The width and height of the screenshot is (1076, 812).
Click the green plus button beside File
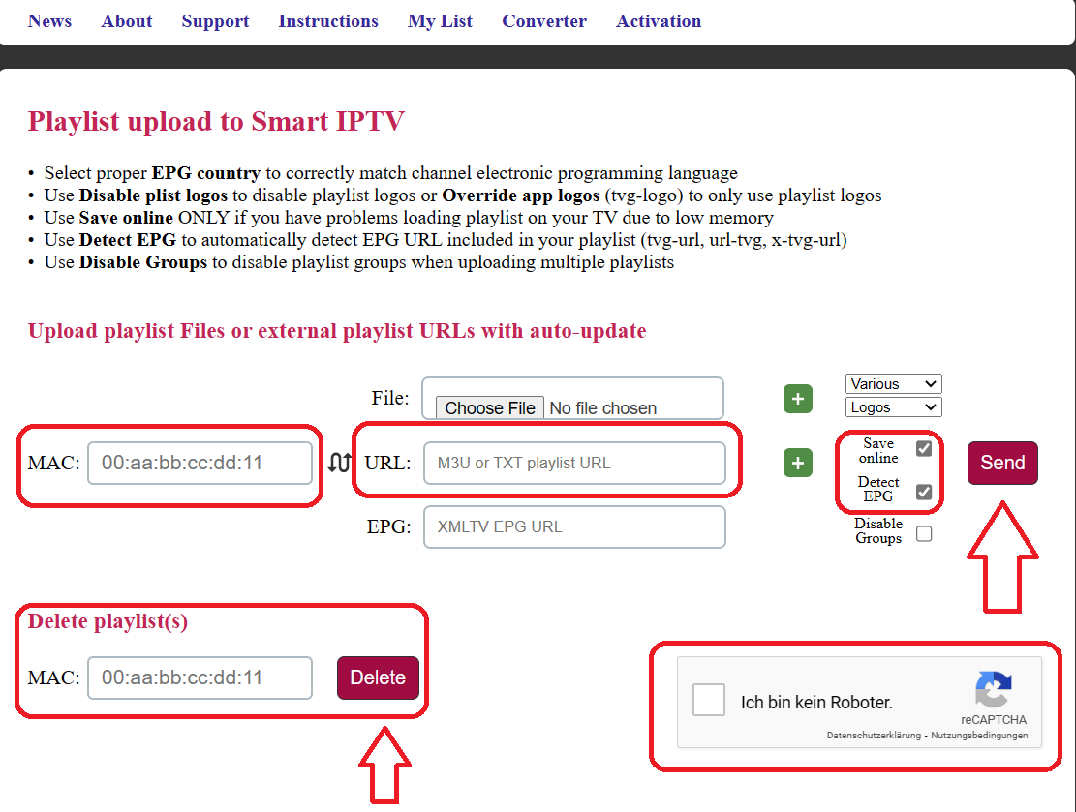(x=797, y=399)
